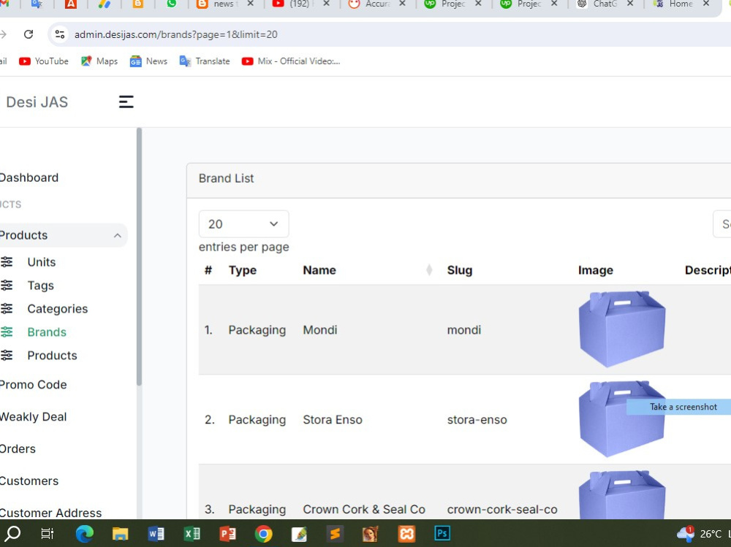Open Customers from the sidebar
731x547 pixels.
click(29, 481)
